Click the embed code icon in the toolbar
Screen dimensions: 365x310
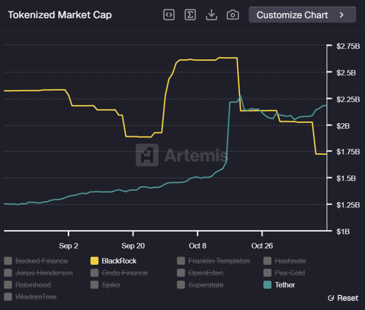point(169,15)
